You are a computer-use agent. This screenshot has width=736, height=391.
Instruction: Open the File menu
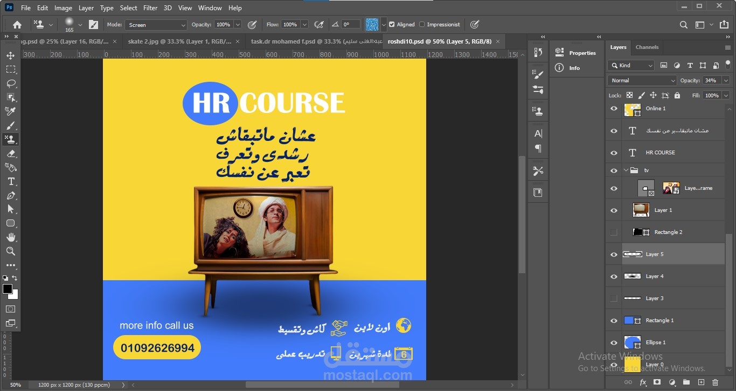coord(26,8)
